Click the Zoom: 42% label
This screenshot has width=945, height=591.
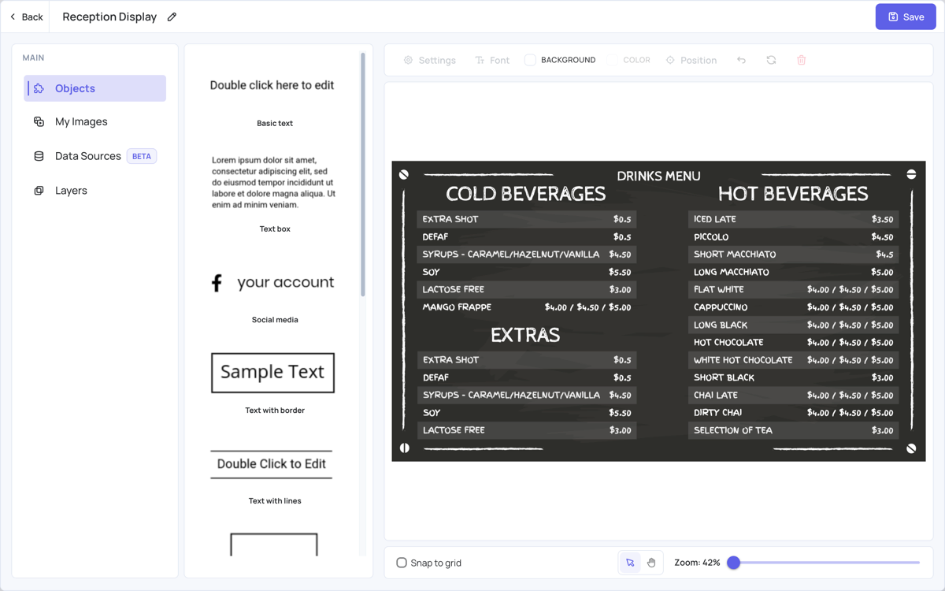click(x=697, y=563)
